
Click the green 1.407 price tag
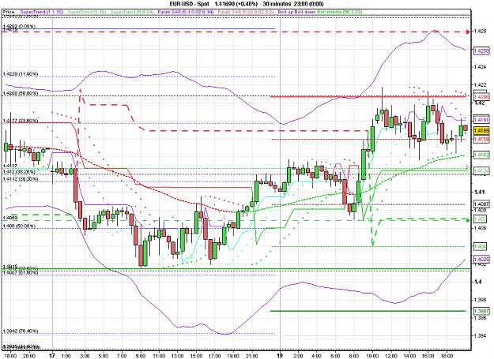480,219
